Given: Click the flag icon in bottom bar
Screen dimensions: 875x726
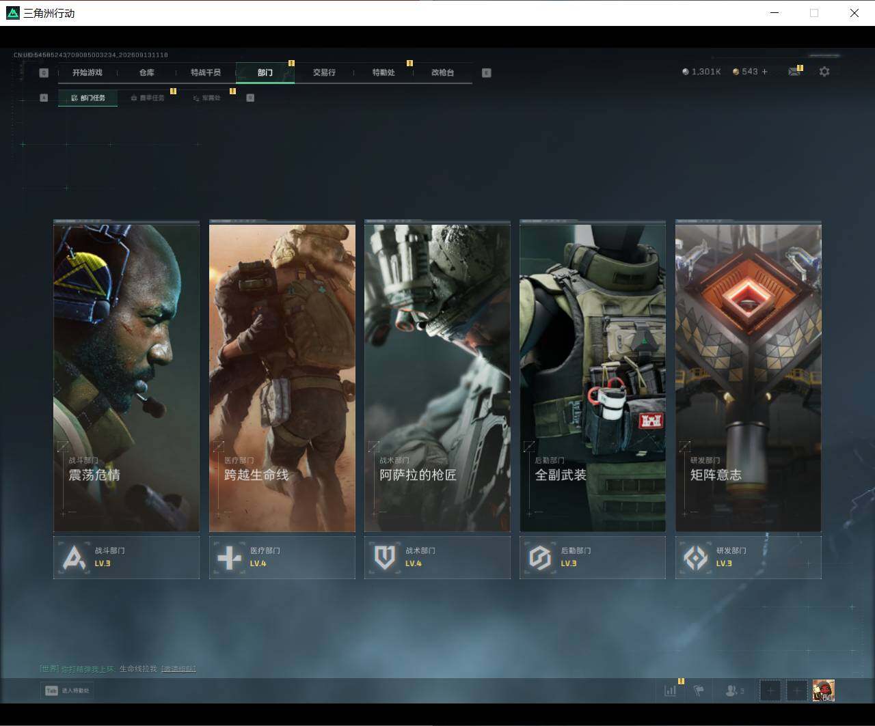Looking at the screenshot, I should 699,690.
